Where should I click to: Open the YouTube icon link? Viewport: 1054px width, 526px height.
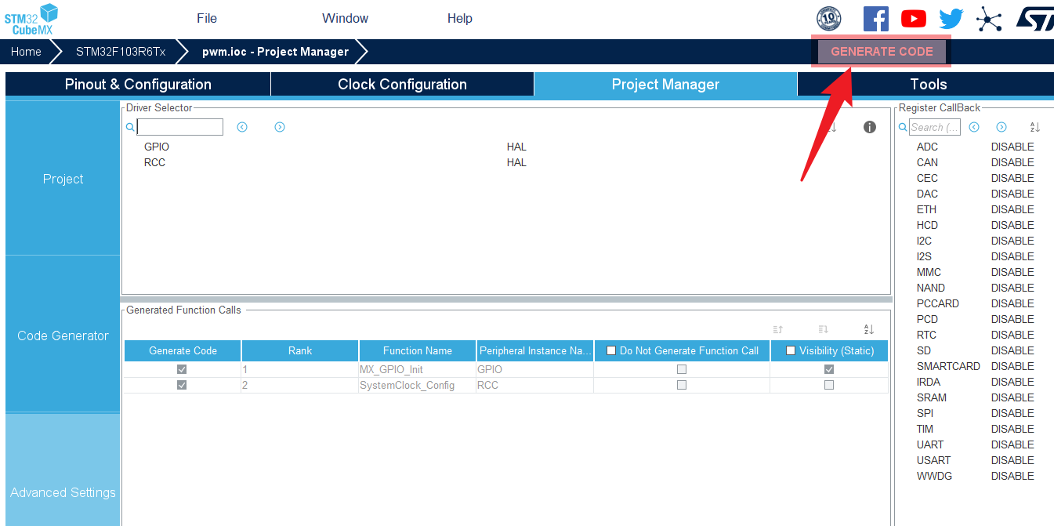tap(914, 19)
